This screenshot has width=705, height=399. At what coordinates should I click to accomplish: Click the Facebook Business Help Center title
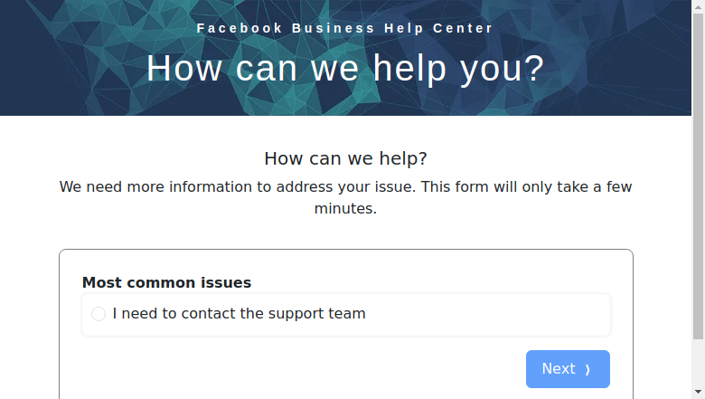tap(345, 28)
